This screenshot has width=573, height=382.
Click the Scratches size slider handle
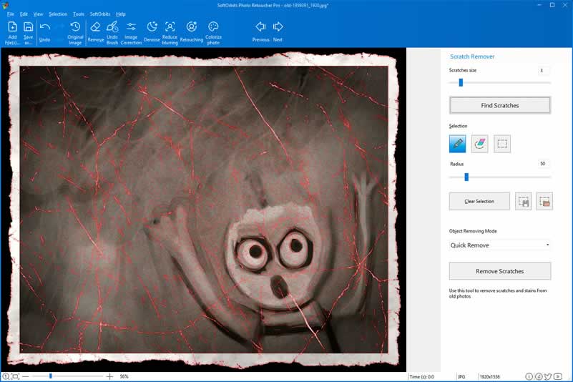click(x=461, y=82)
